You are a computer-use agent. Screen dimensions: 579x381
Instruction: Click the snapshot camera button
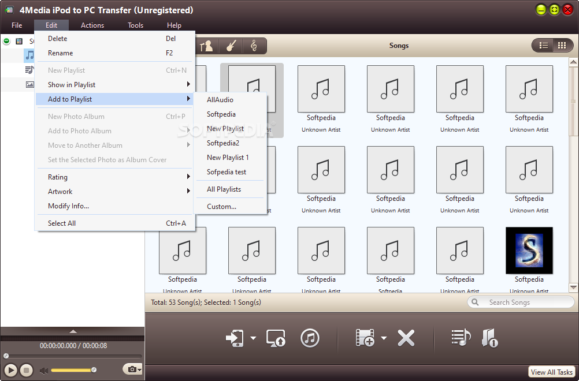132,369
